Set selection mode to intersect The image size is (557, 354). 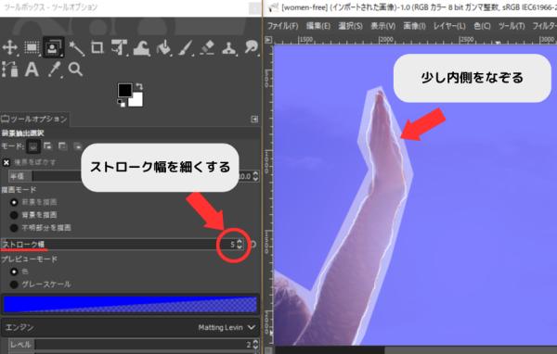(77, 145)
